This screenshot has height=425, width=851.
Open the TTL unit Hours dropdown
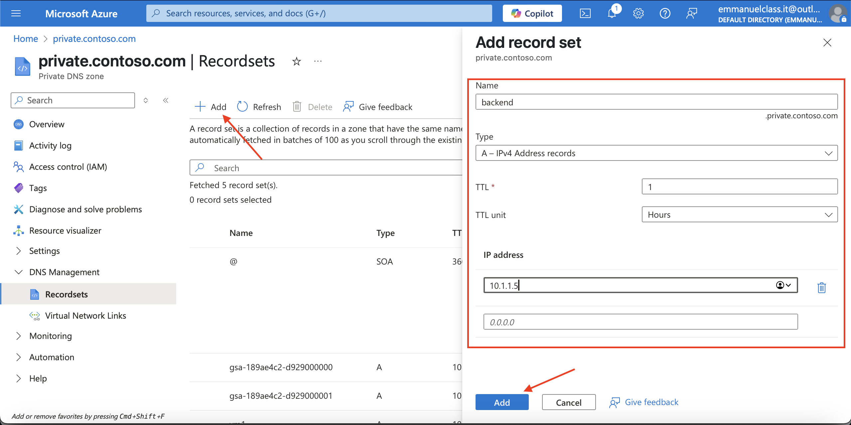(x=740, y=215)
